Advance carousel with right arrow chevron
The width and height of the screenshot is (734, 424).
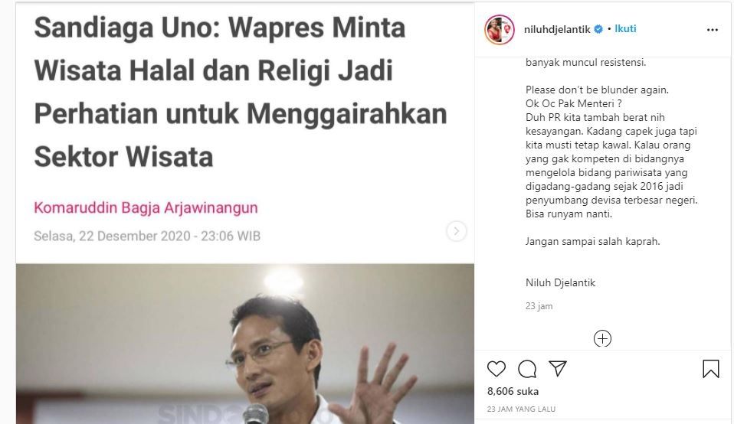click(457, 231)
